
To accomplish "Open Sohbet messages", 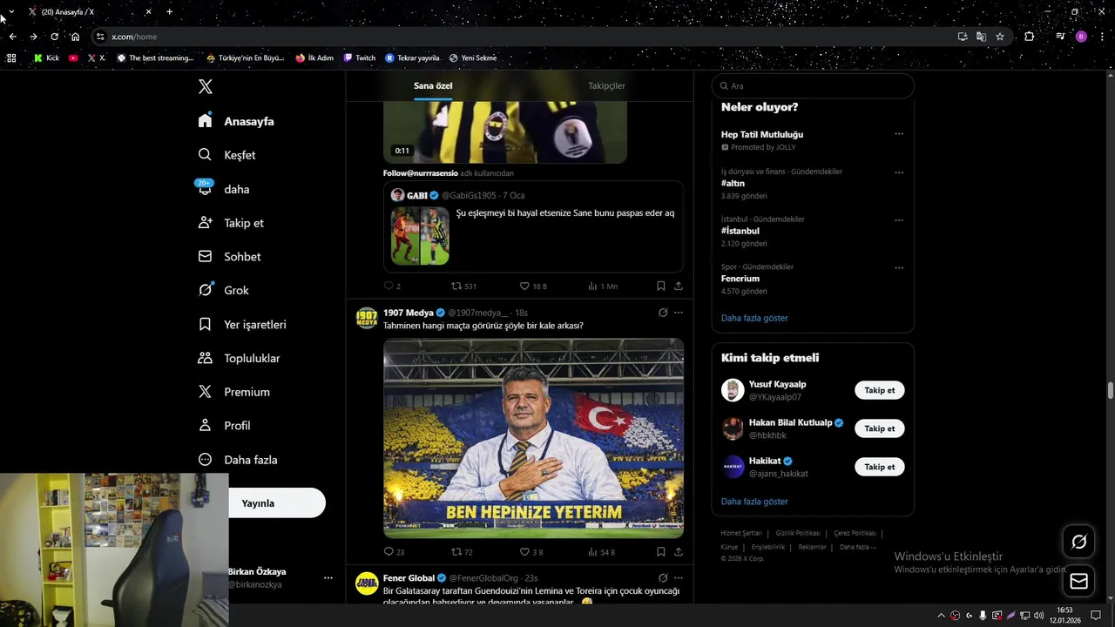I will (x=230, y=257).
